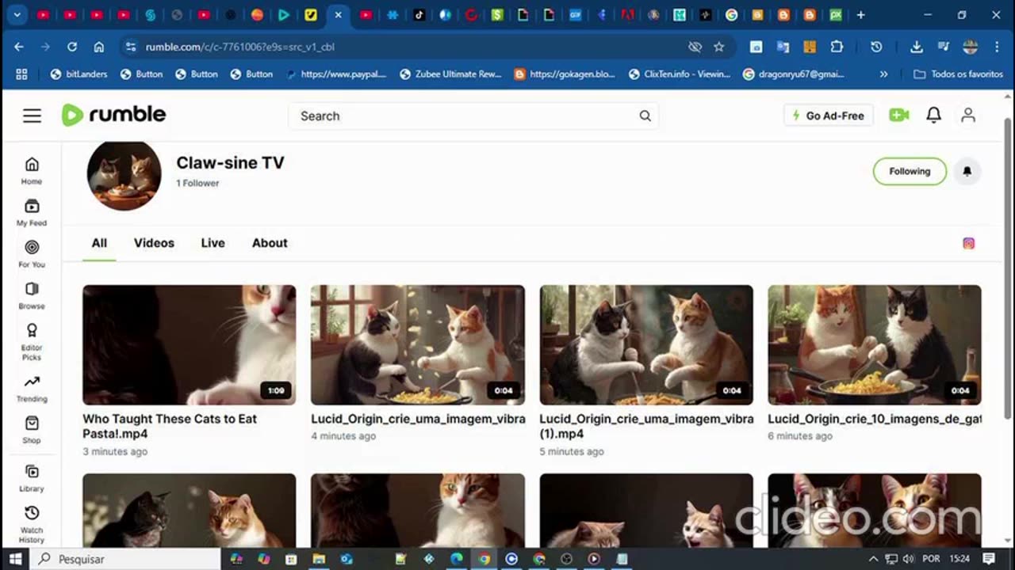Open Library in sidebar
1015x570 pixels.
[32, 478]
